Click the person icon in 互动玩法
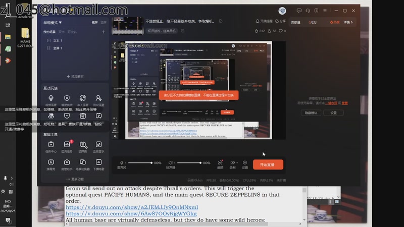The width and height of the screenshot is (404, 227). click(98, 98)
